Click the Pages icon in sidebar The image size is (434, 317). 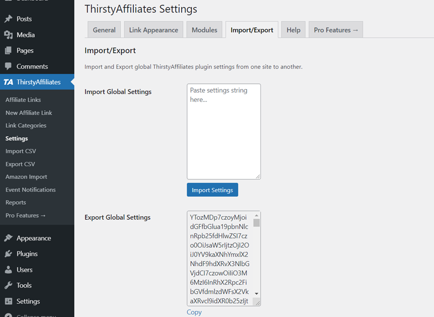8,51
